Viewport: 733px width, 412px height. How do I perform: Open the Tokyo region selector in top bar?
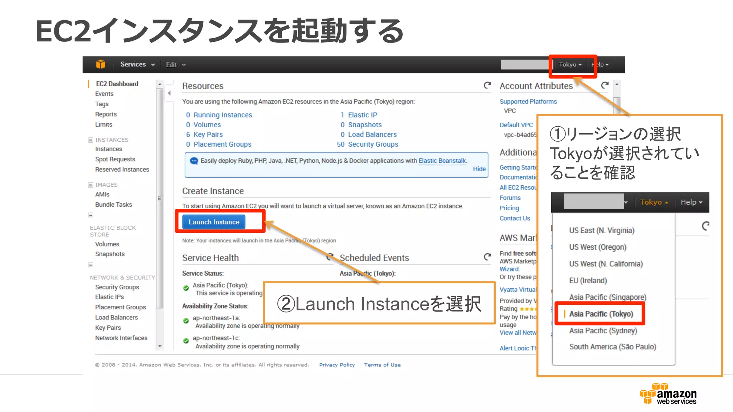coord(570,65)
